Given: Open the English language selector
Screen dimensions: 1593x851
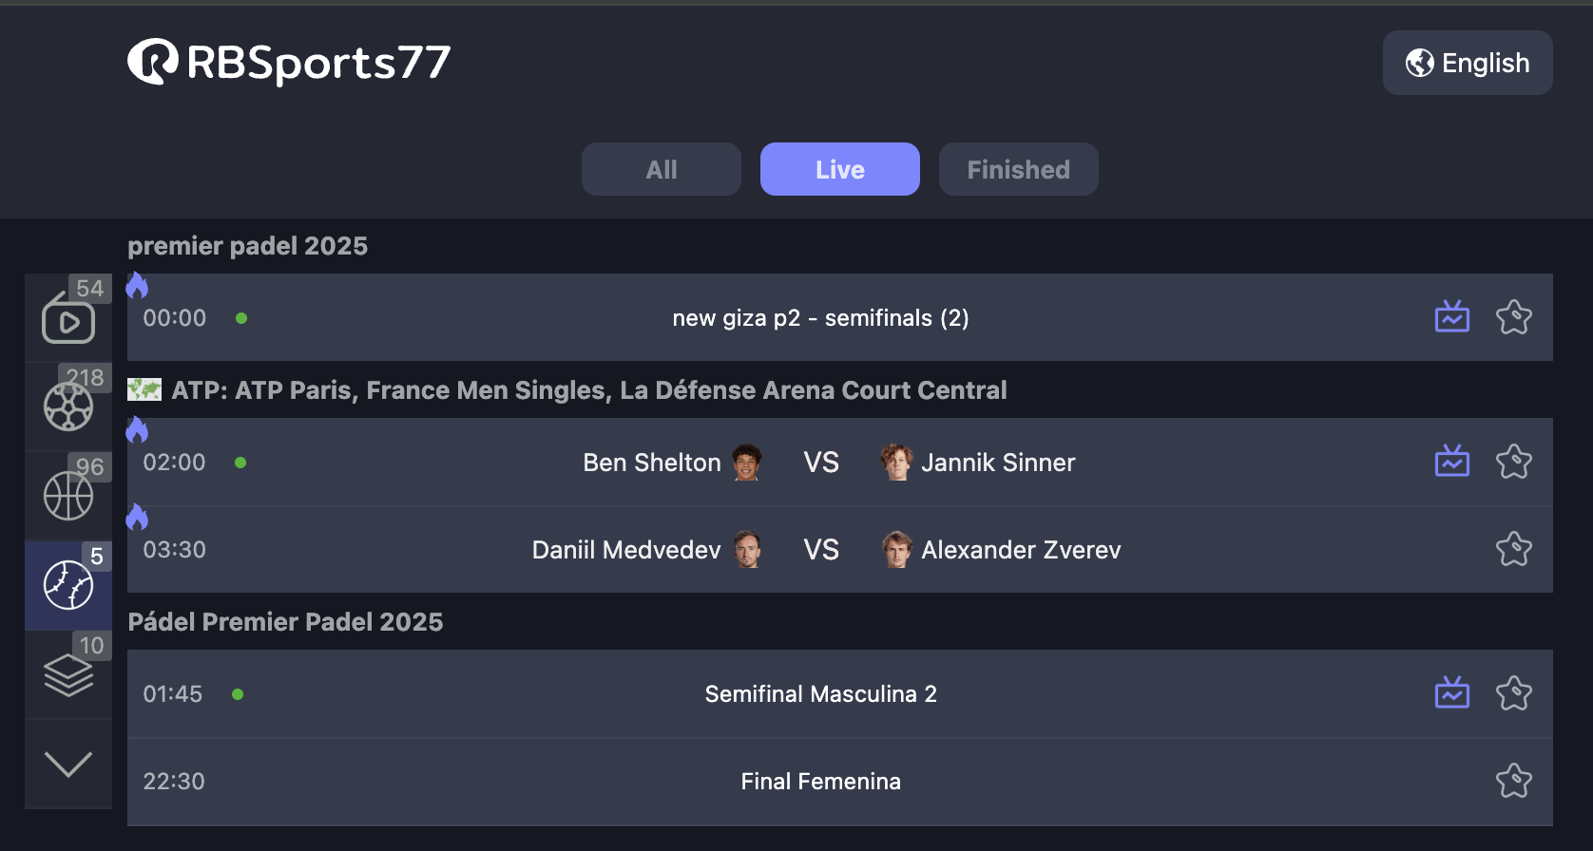Looking at the screenshot, I should click(1467, 62).
